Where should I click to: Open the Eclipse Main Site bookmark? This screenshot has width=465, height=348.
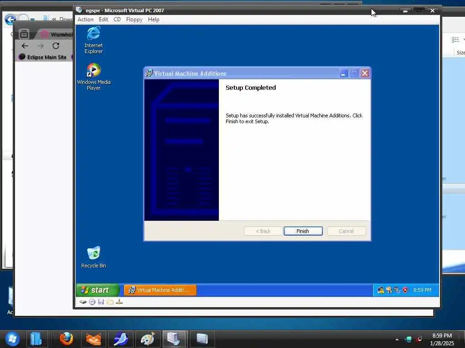tap(43, 57)
